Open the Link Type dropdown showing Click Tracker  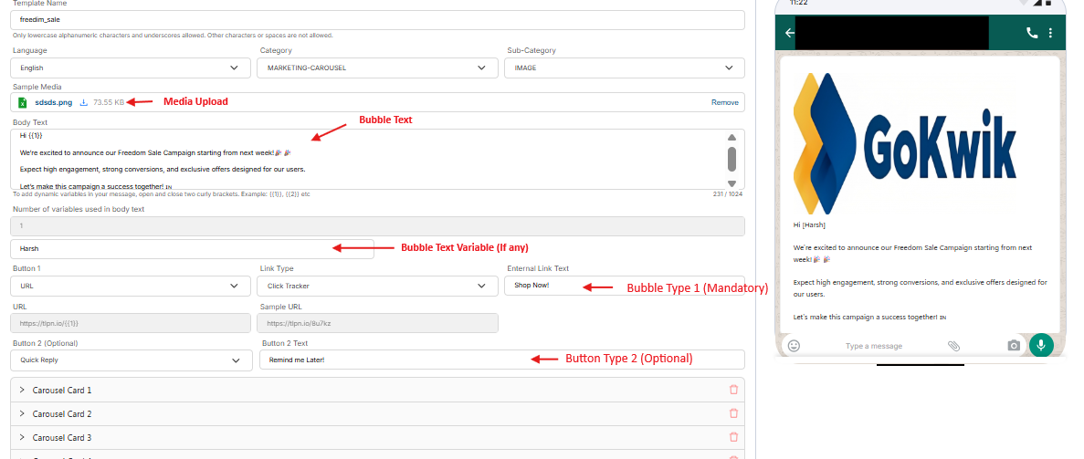377,286
